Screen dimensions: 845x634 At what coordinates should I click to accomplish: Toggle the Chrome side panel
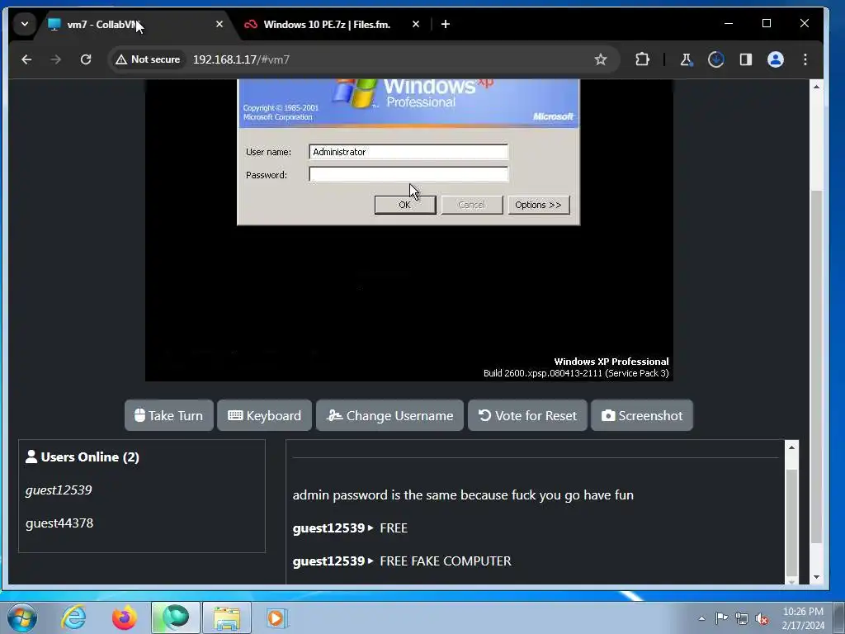(746, 59)
